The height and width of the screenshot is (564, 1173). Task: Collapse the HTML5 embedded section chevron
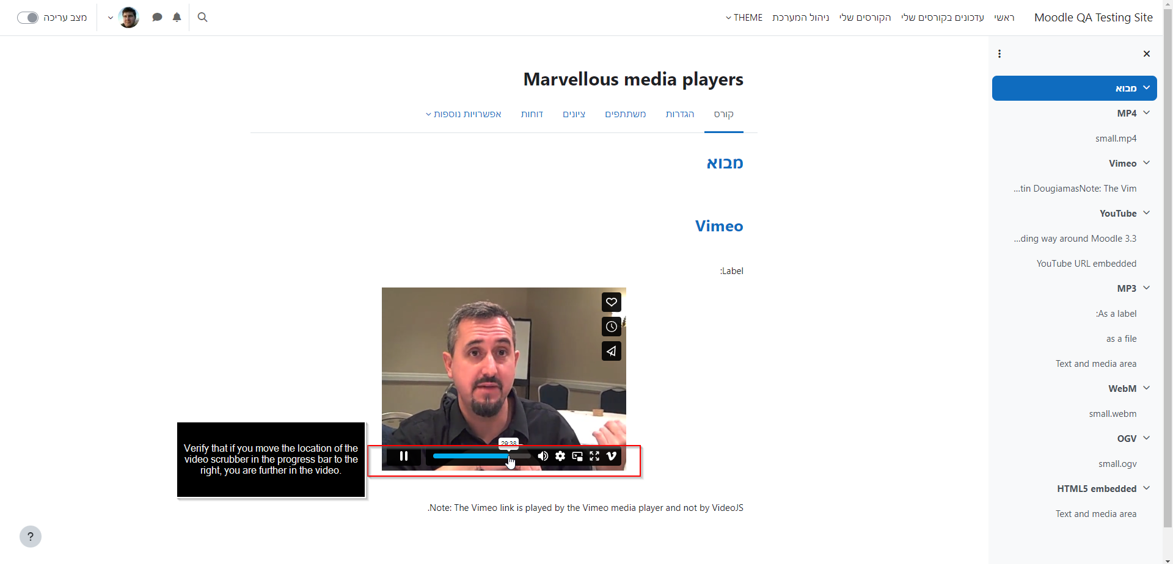click(x=1147, y=488)
